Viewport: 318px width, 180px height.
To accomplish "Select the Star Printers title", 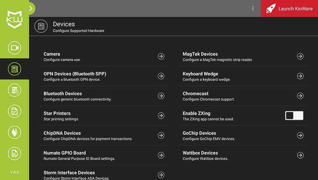I will [x=57, y=113].
